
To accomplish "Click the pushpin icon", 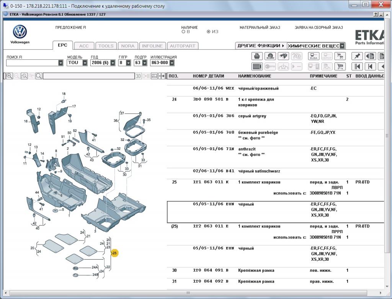I will click(x=357, y=56).
